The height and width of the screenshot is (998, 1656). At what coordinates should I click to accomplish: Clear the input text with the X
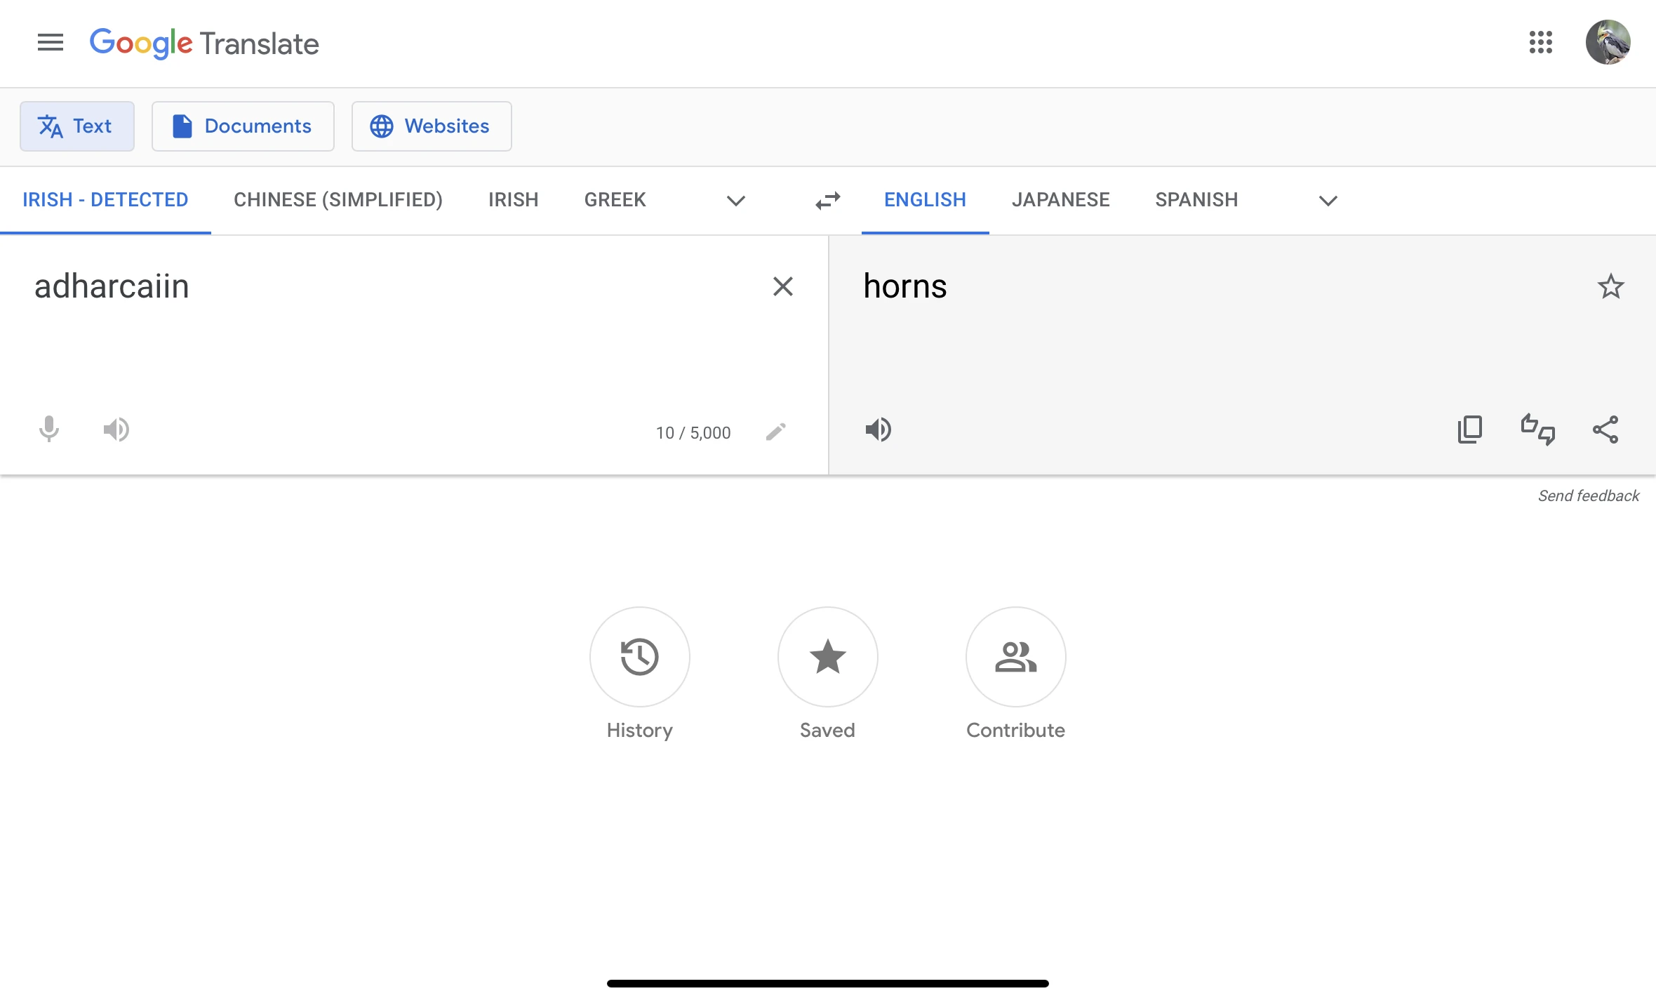click(x=782, y=286)
